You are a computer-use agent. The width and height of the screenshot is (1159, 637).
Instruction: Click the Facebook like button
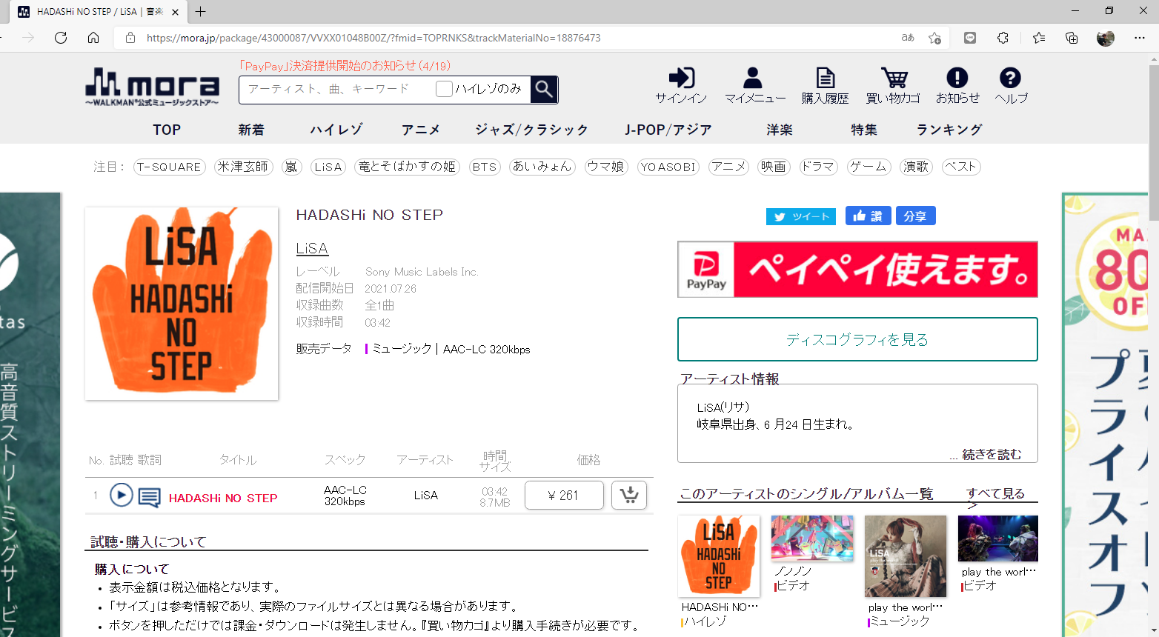pyautogui.click(x=868, y=216)
